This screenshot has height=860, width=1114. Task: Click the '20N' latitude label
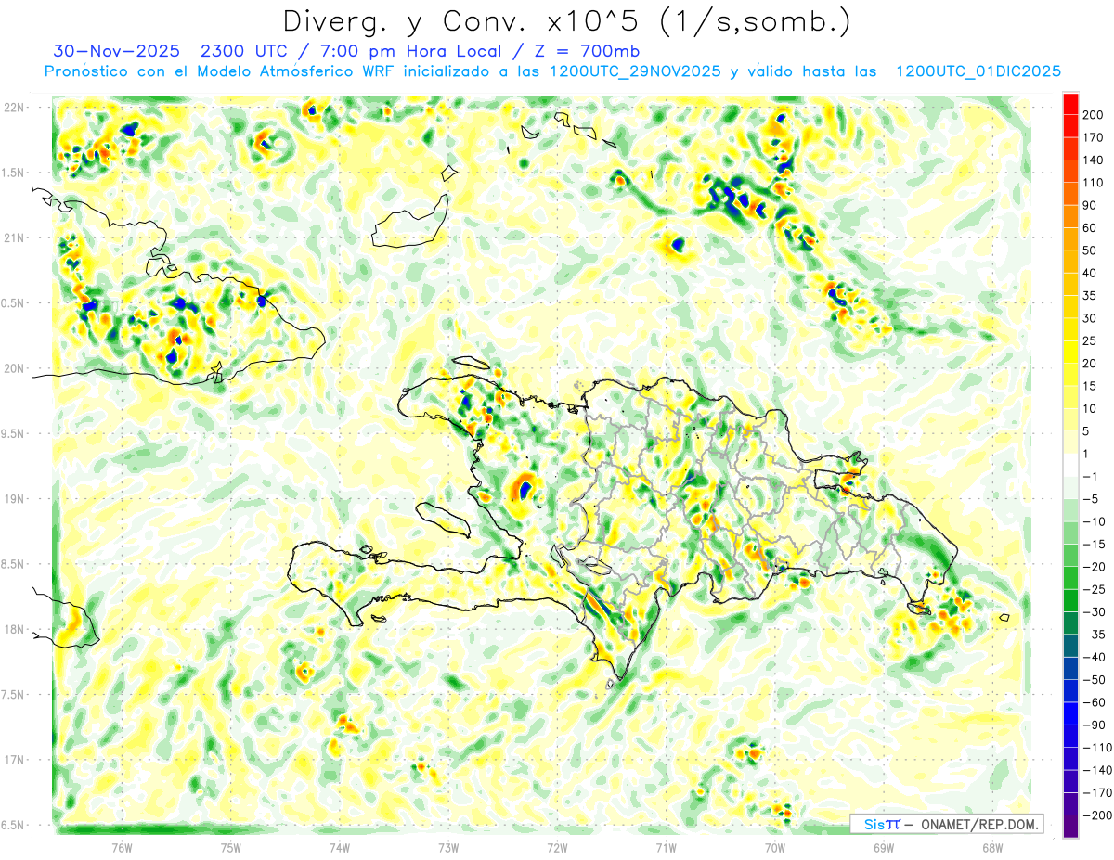(14, 368)
